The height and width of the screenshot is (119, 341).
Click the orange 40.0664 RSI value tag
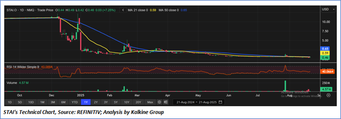pos(327,71)
